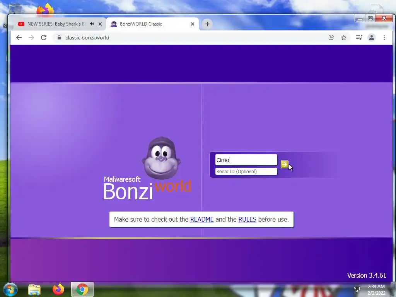Image resolution: width=396 pixels, height=297 pixels.
Task: Open the RULES link
Action: 247,219
